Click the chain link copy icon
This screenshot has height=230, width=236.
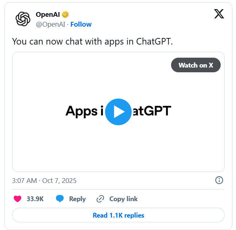[x=100, y=199]
